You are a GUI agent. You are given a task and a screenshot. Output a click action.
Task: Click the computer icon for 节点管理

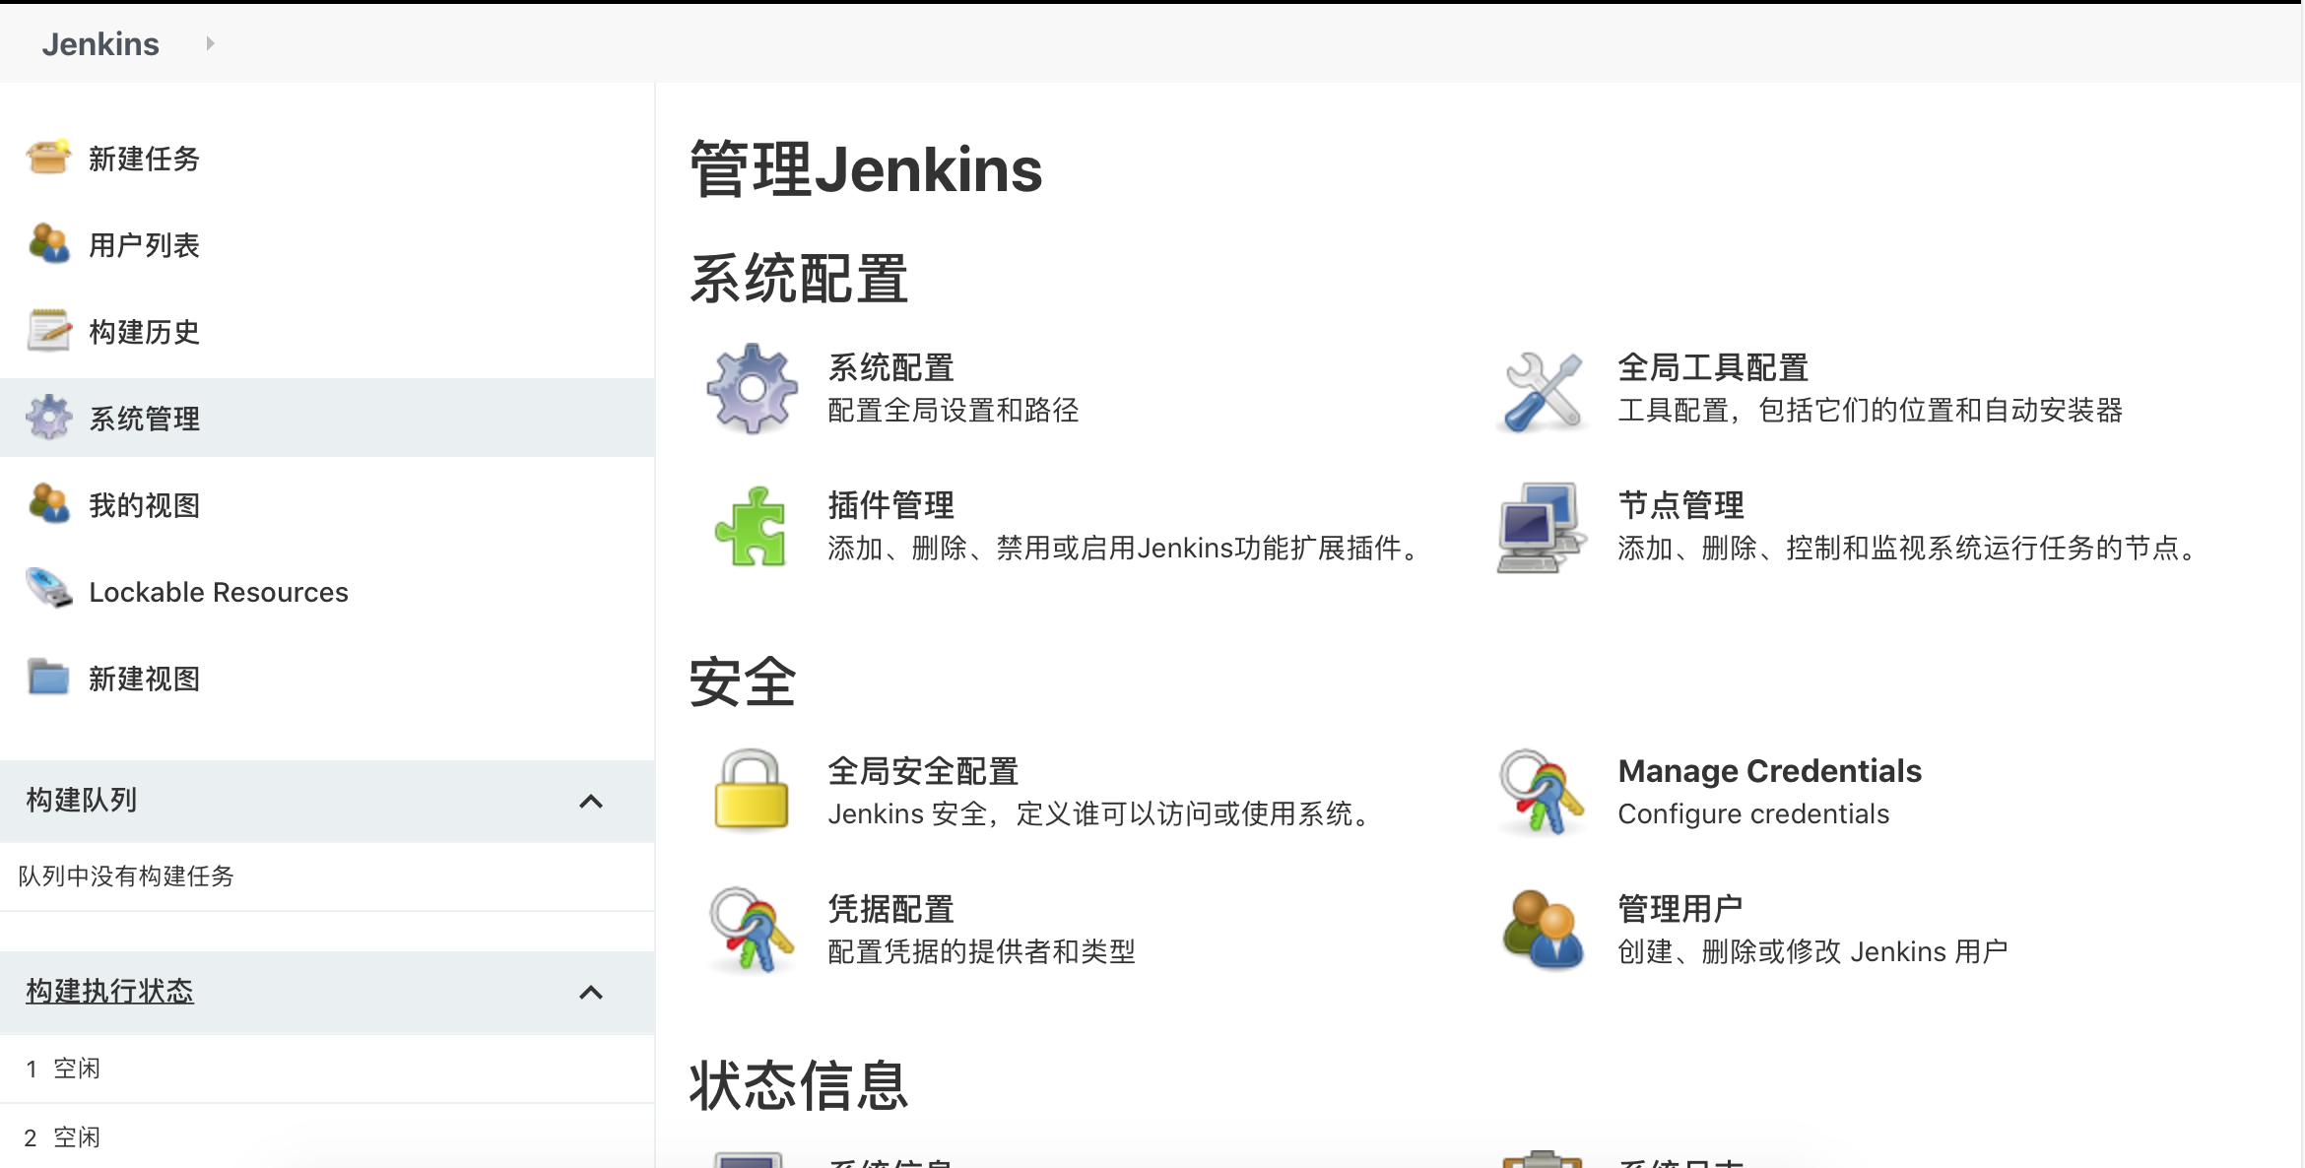pos(1543,528)
